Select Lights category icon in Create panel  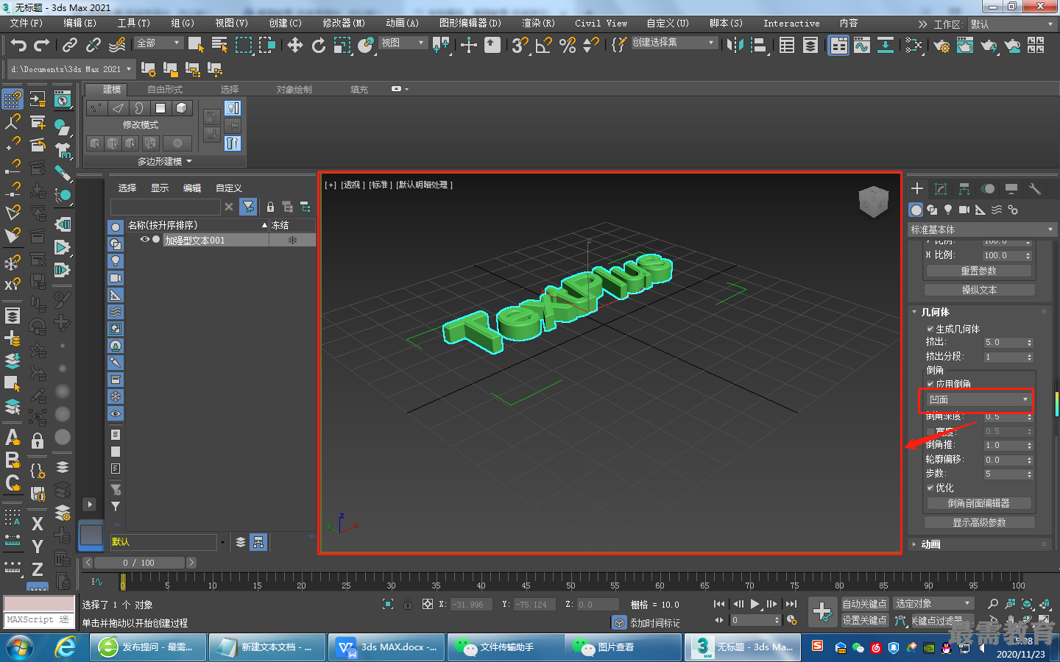pos(948,210)
